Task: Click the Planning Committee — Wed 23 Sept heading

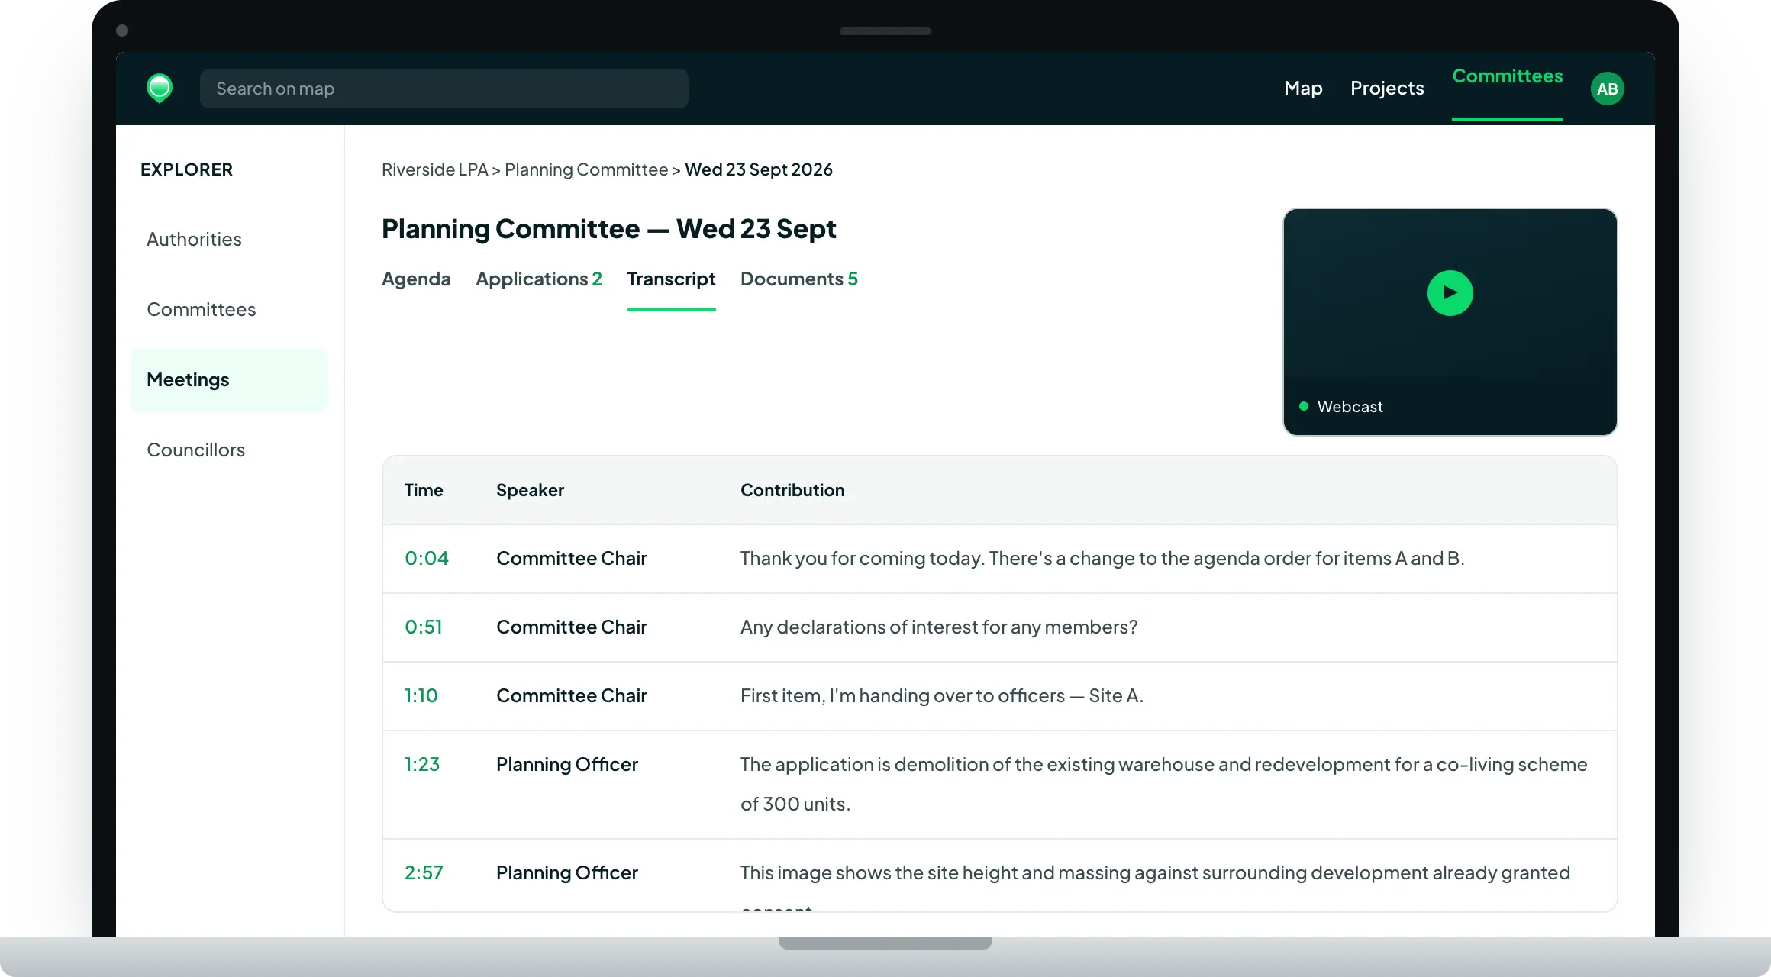Action: 609,229
